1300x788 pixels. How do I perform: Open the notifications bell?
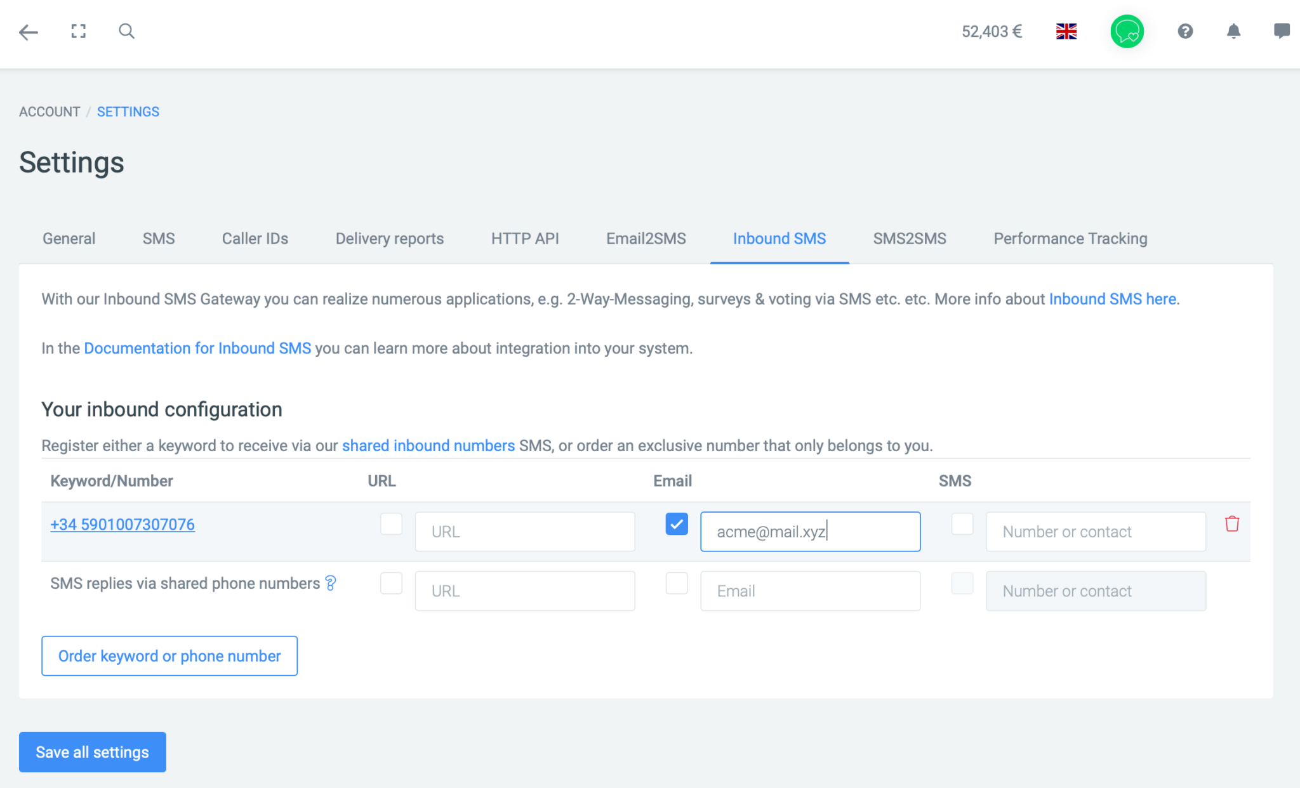pyautogui.click(x=1234, y=31)
